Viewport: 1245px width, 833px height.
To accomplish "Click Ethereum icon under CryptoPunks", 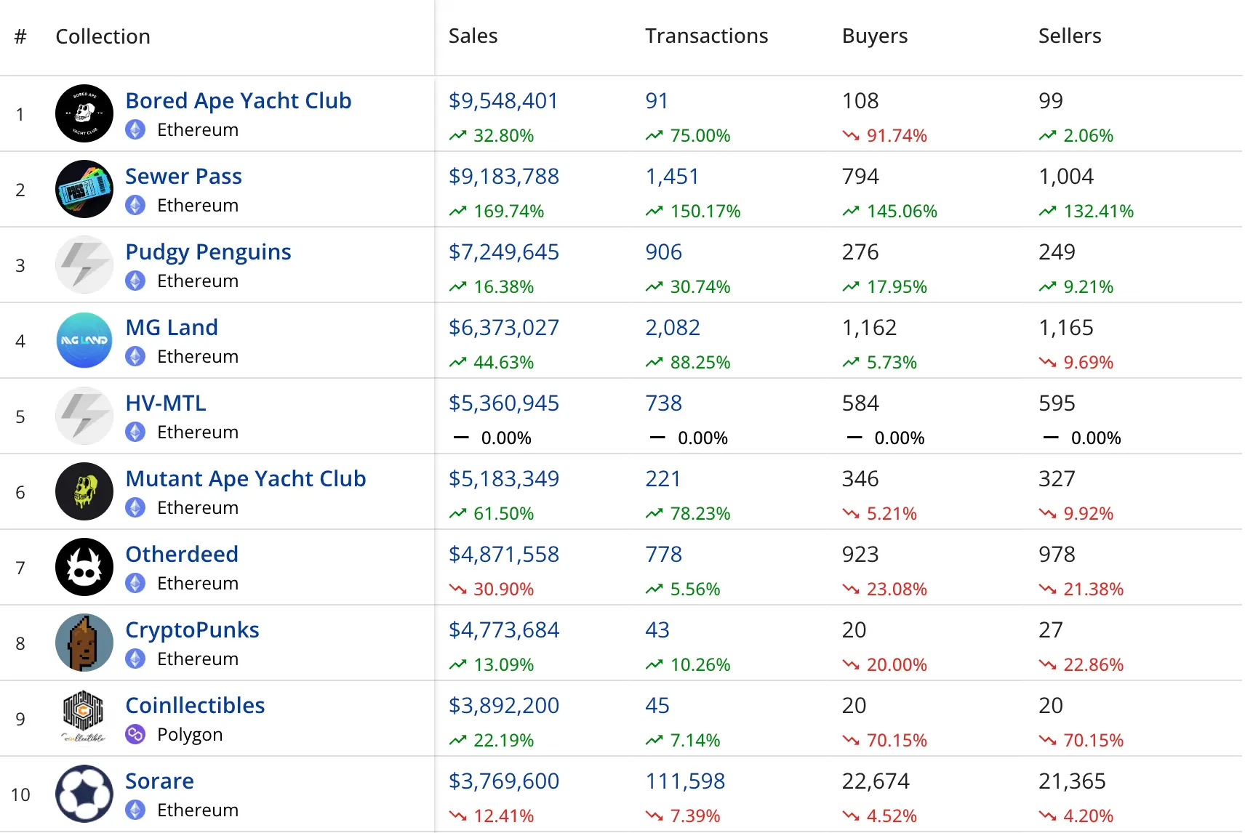I will tap(135, 659).
